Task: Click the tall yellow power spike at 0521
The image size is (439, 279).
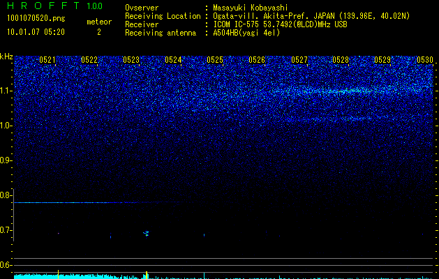Action: 58,274
